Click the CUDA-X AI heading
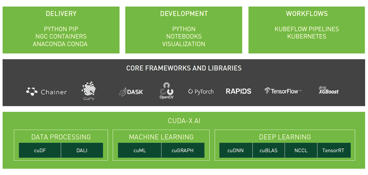The width and height of the screenshot is (368, 175). [184, 121]
